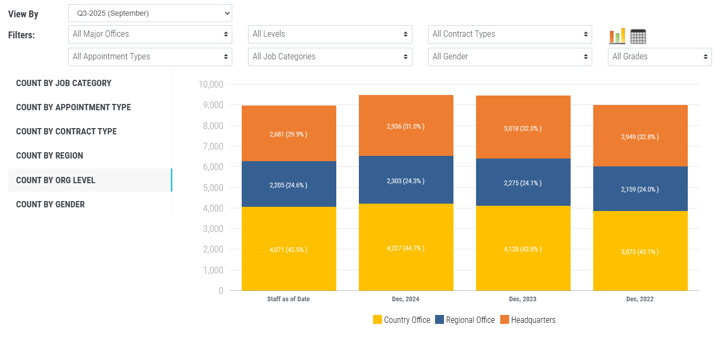
Task: Open the Count by Region view
Action: [49, 155]
